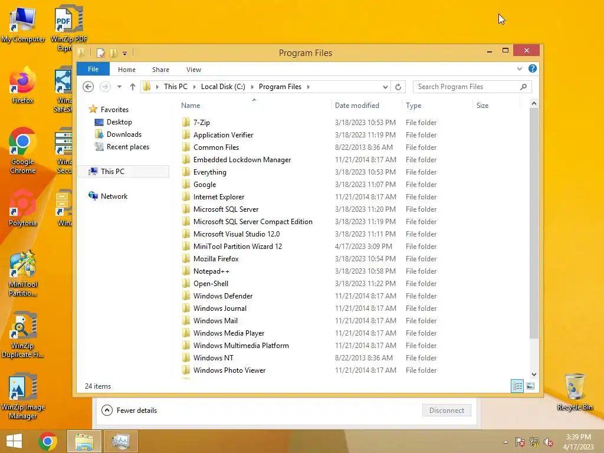Select the Open-Shell folder
This screenshot has height=453, width=604.
211,284
